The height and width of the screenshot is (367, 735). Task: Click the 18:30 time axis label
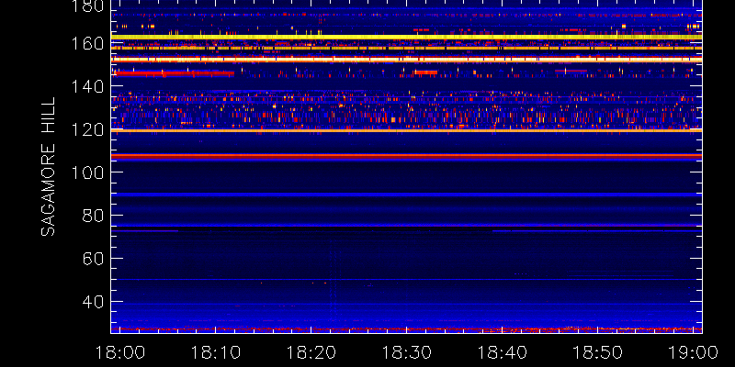point(406,352)
